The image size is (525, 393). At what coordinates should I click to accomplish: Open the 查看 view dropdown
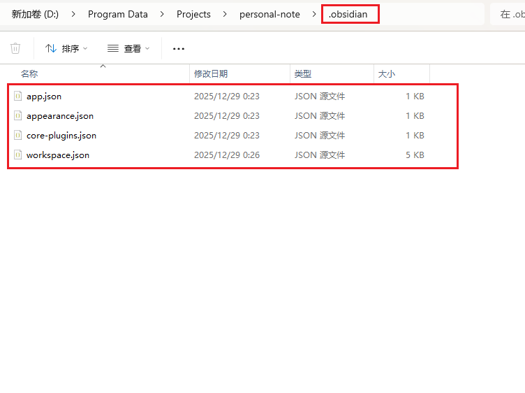[x=130, y=48]
